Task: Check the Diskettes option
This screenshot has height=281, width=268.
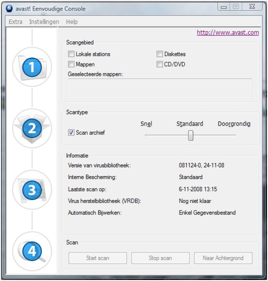Action: (160, 54)
